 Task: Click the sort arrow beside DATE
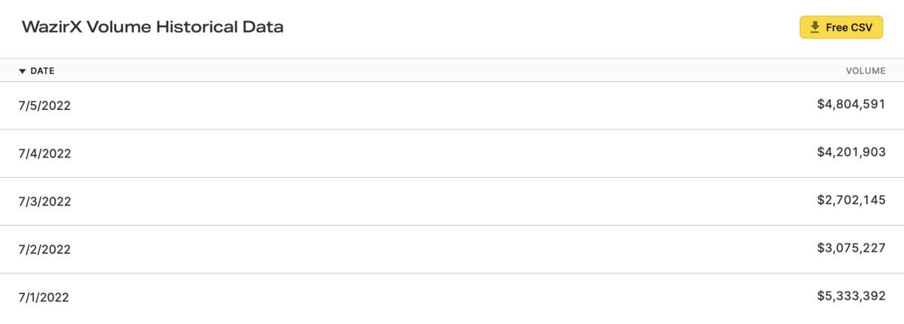[x=23, y=71]
